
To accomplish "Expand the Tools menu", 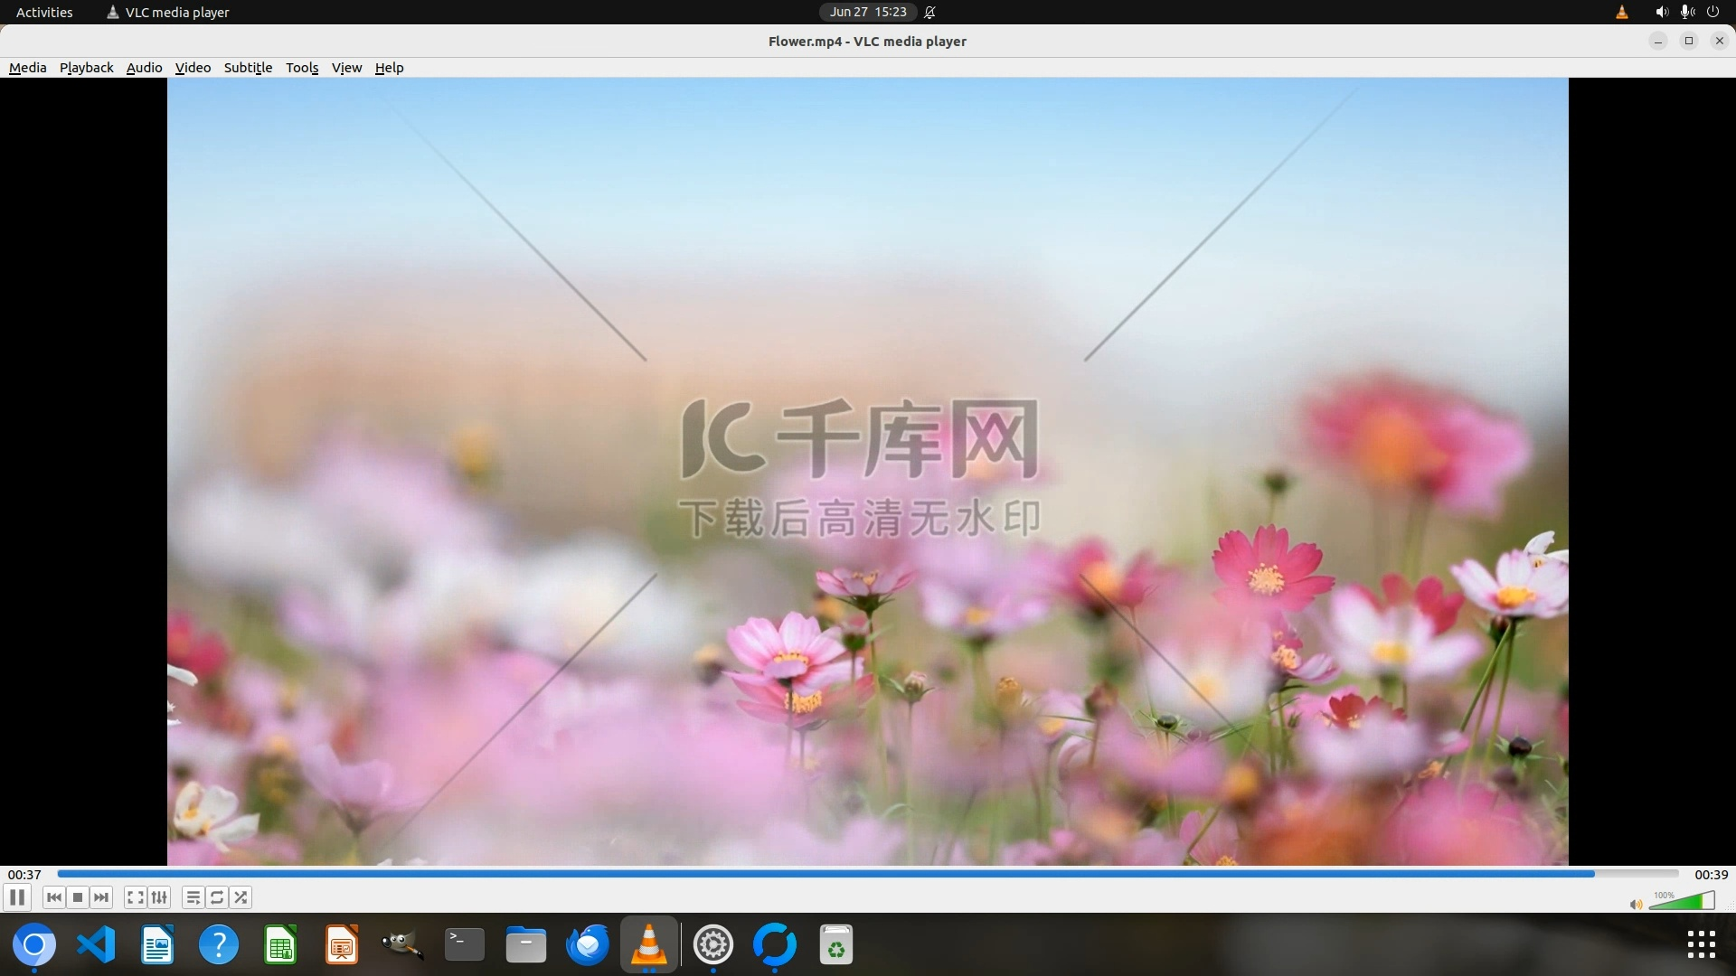I will click(302, 68).
